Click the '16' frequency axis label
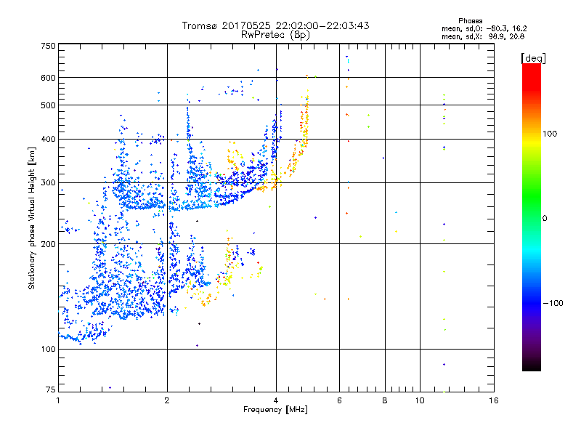The height and width of the screenshot is (436, 581). (x=494, y=400)
